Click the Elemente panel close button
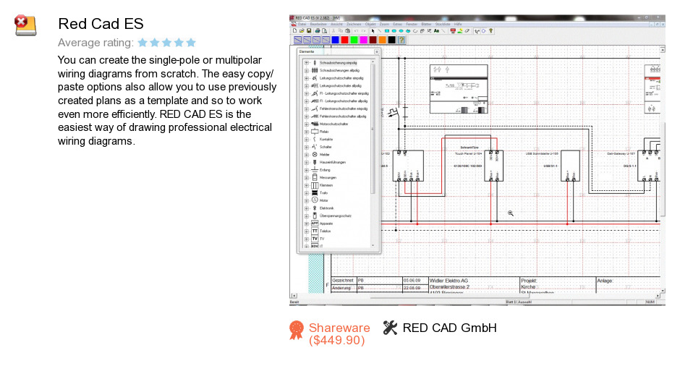 pyautogui.click(x=376, y=51)
